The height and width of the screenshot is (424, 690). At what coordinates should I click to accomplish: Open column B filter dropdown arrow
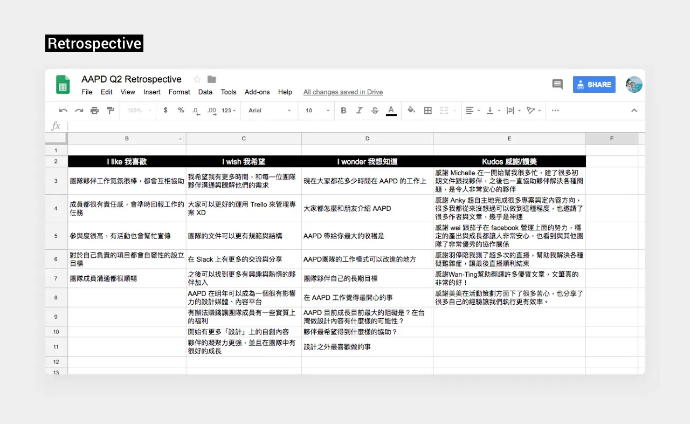(181, 139)
